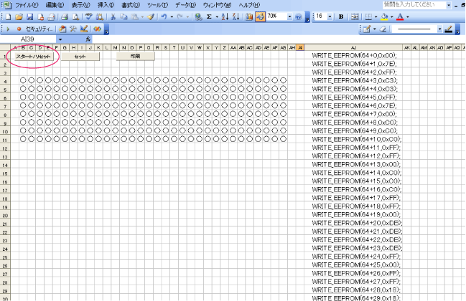Click the AutoSum sigma icon

[x=209, y=16]
